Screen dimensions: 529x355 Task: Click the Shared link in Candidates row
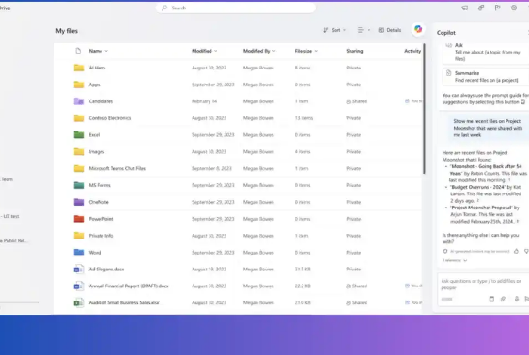(x=356, y=101)
